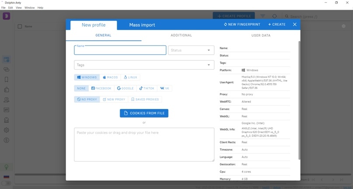Click the refresh icon in top toolbar
The image size is (353, 189).
[274, 16]
